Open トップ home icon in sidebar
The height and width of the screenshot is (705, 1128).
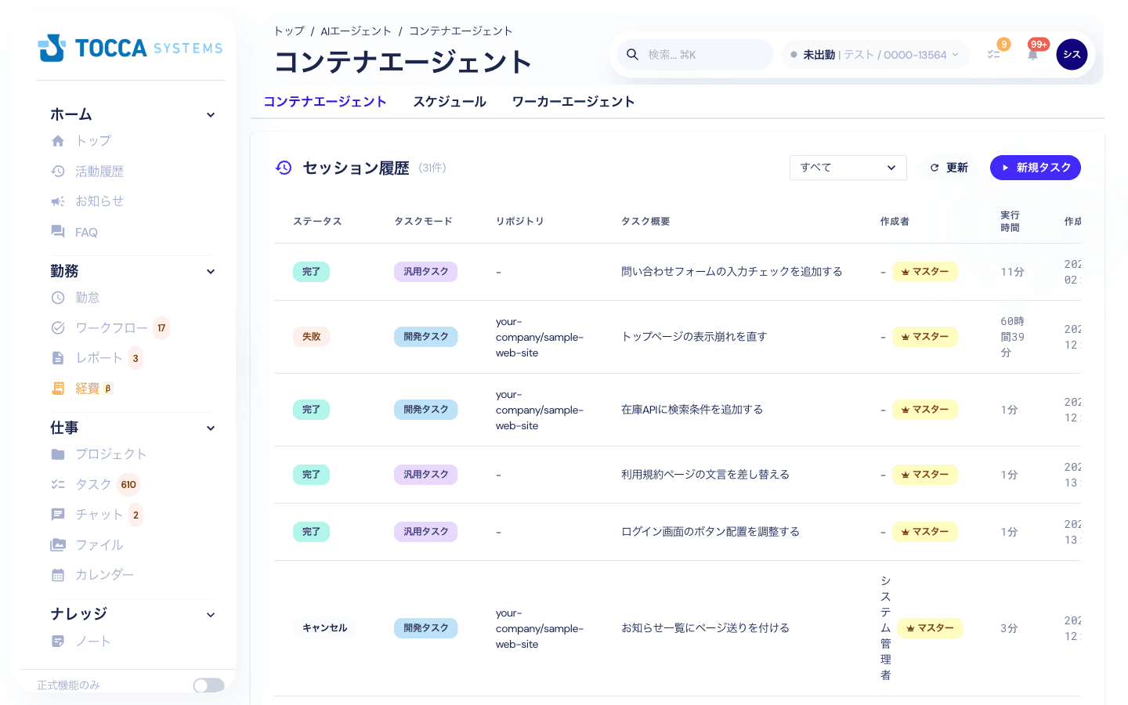[58, 141]
